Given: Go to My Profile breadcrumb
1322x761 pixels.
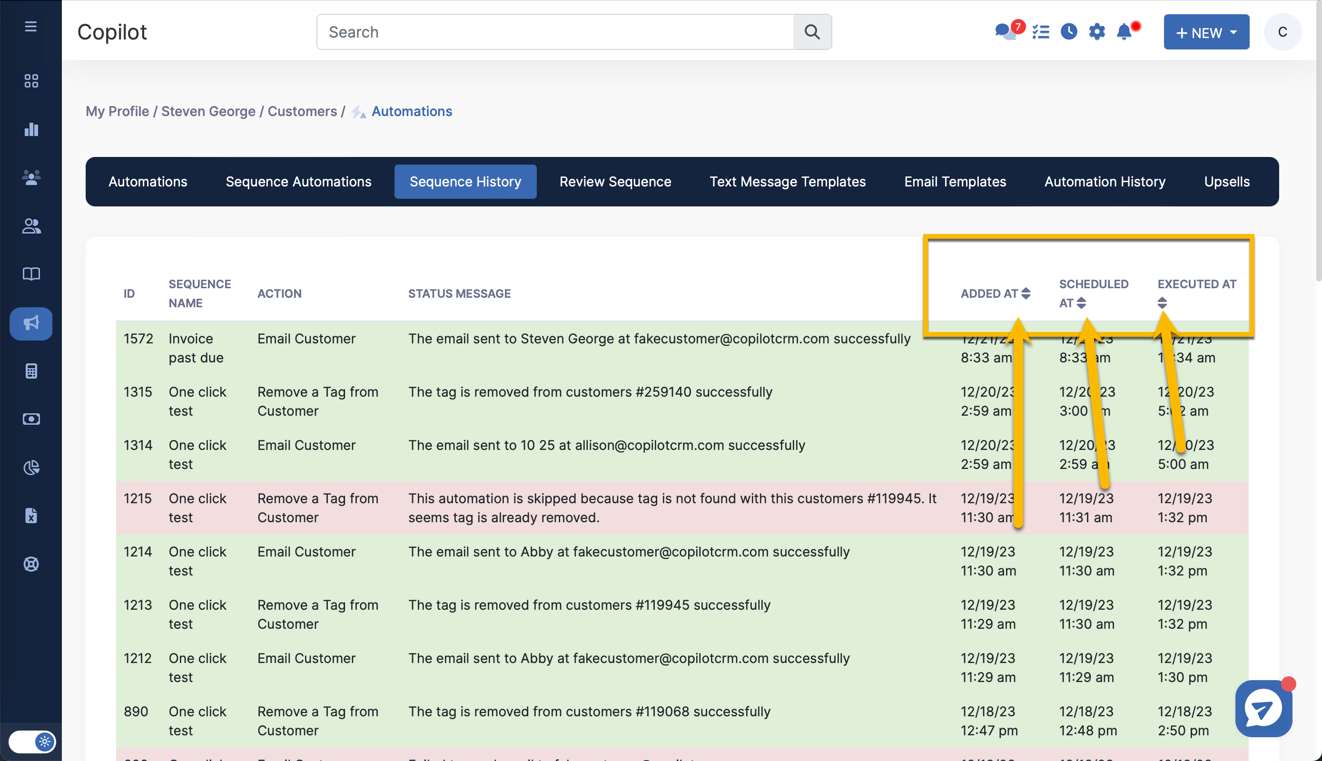Looking at the screenshot, I should click(117, 111).
